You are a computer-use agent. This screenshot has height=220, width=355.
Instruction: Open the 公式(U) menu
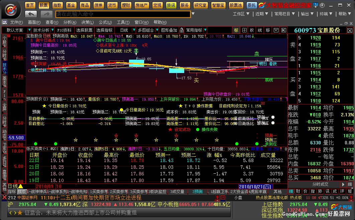click(105, 22)
